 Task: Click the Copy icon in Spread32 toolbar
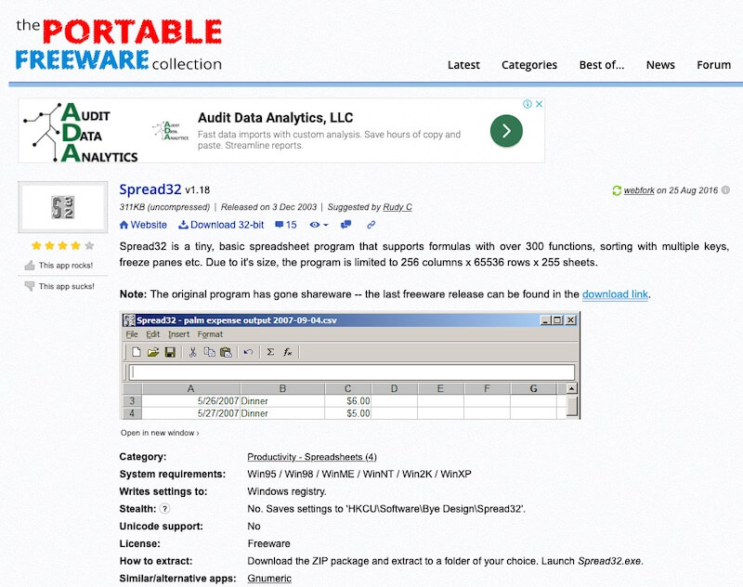point(209,352)
